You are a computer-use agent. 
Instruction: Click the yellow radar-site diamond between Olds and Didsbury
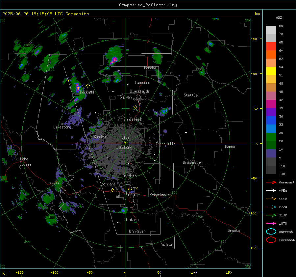pyautogui.click(x=125, y=144)
